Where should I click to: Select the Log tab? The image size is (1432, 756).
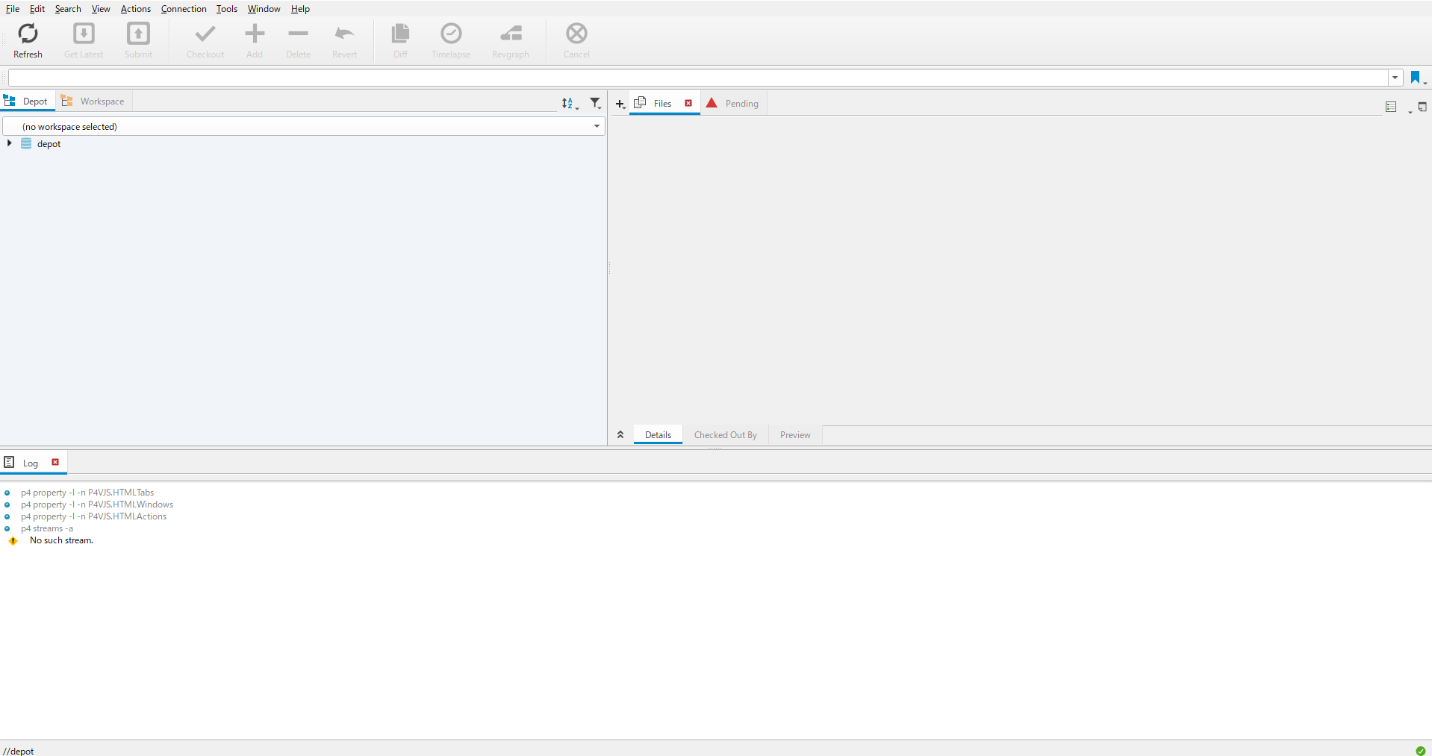coord(30,463)
